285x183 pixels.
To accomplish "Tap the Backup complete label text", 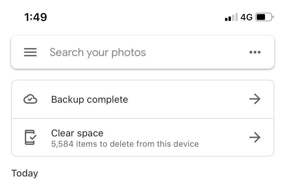I will [89, 100].
